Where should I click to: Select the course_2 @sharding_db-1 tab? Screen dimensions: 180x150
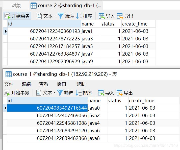point(66,5)
